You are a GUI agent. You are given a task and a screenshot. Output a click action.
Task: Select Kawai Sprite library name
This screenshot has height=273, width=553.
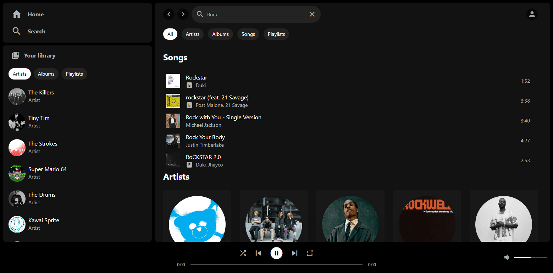click(44, 220)
